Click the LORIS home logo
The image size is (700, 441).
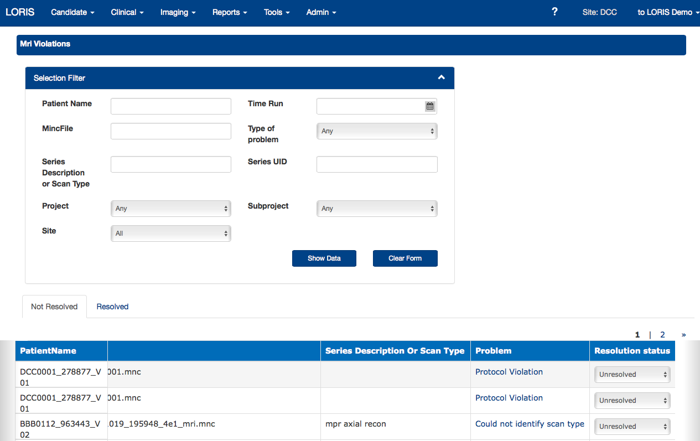coord(20,12)
